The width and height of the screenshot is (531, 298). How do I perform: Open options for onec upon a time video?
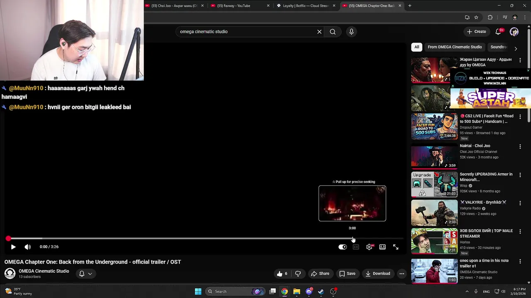pyautogui.click(x=520, y=261)
